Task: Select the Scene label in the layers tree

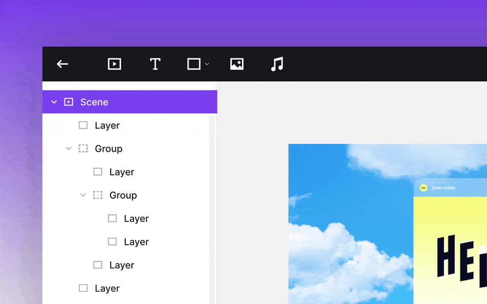Action: click(94, 102)
